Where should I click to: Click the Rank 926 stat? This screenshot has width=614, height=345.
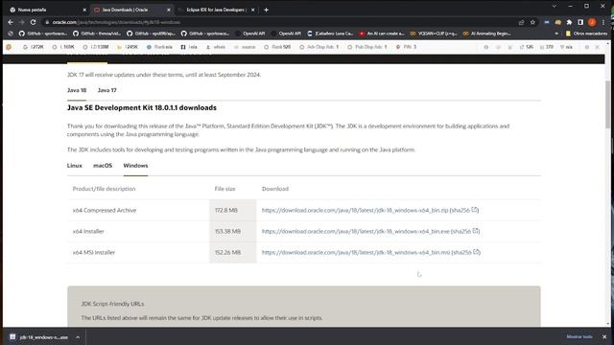[277, 47]
